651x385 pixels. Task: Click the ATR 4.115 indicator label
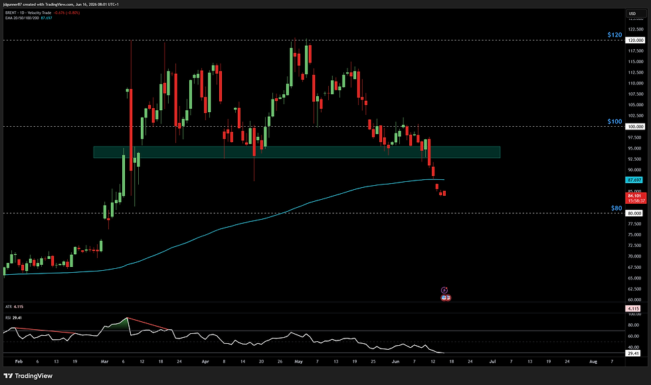[x=14, y=307]
